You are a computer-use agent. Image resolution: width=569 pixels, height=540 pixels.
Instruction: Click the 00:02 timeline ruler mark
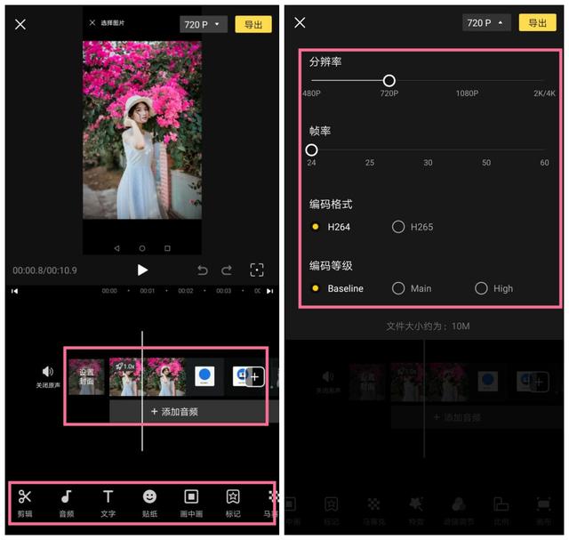(x=186, y=291)
